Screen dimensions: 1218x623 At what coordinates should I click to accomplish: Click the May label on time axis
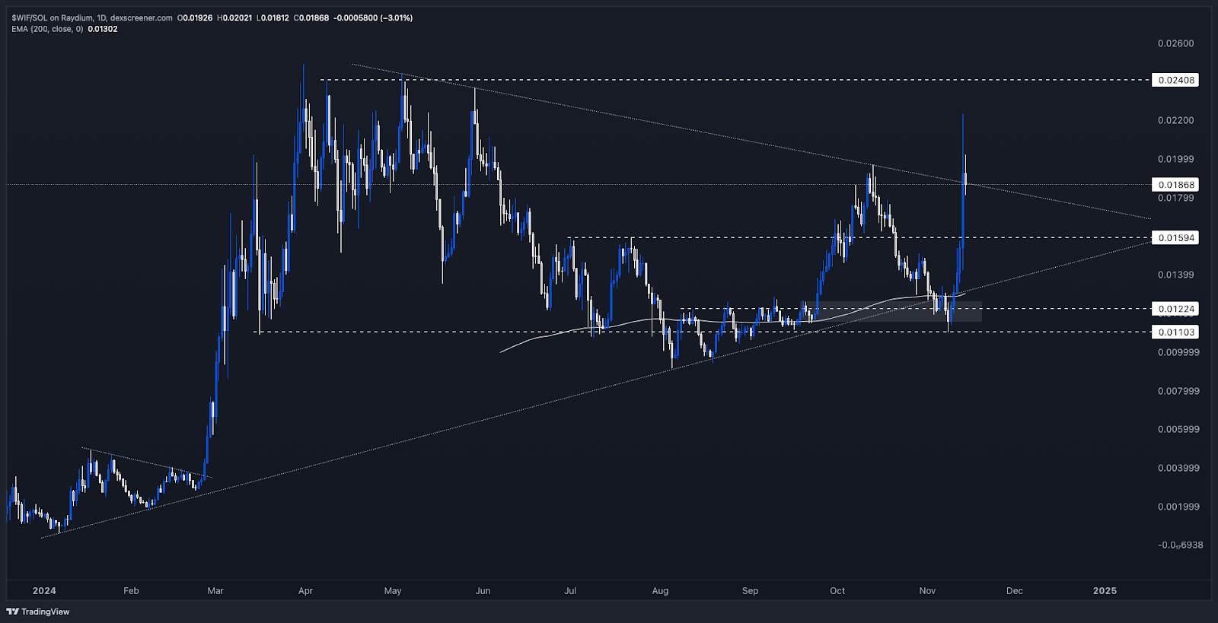(393, 591)
